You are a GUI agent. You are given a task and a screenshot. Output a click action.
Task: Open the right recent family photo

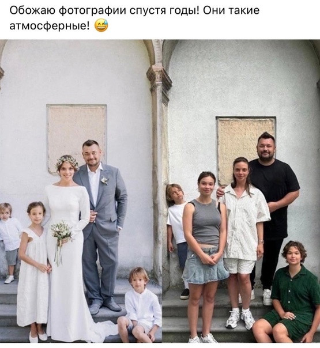[241, 191]
